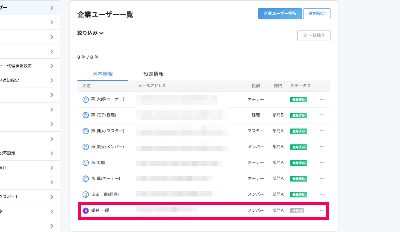Expand the highlighted ザー sidebar item
The image size is (400, 232).
[x=52, y=8]
